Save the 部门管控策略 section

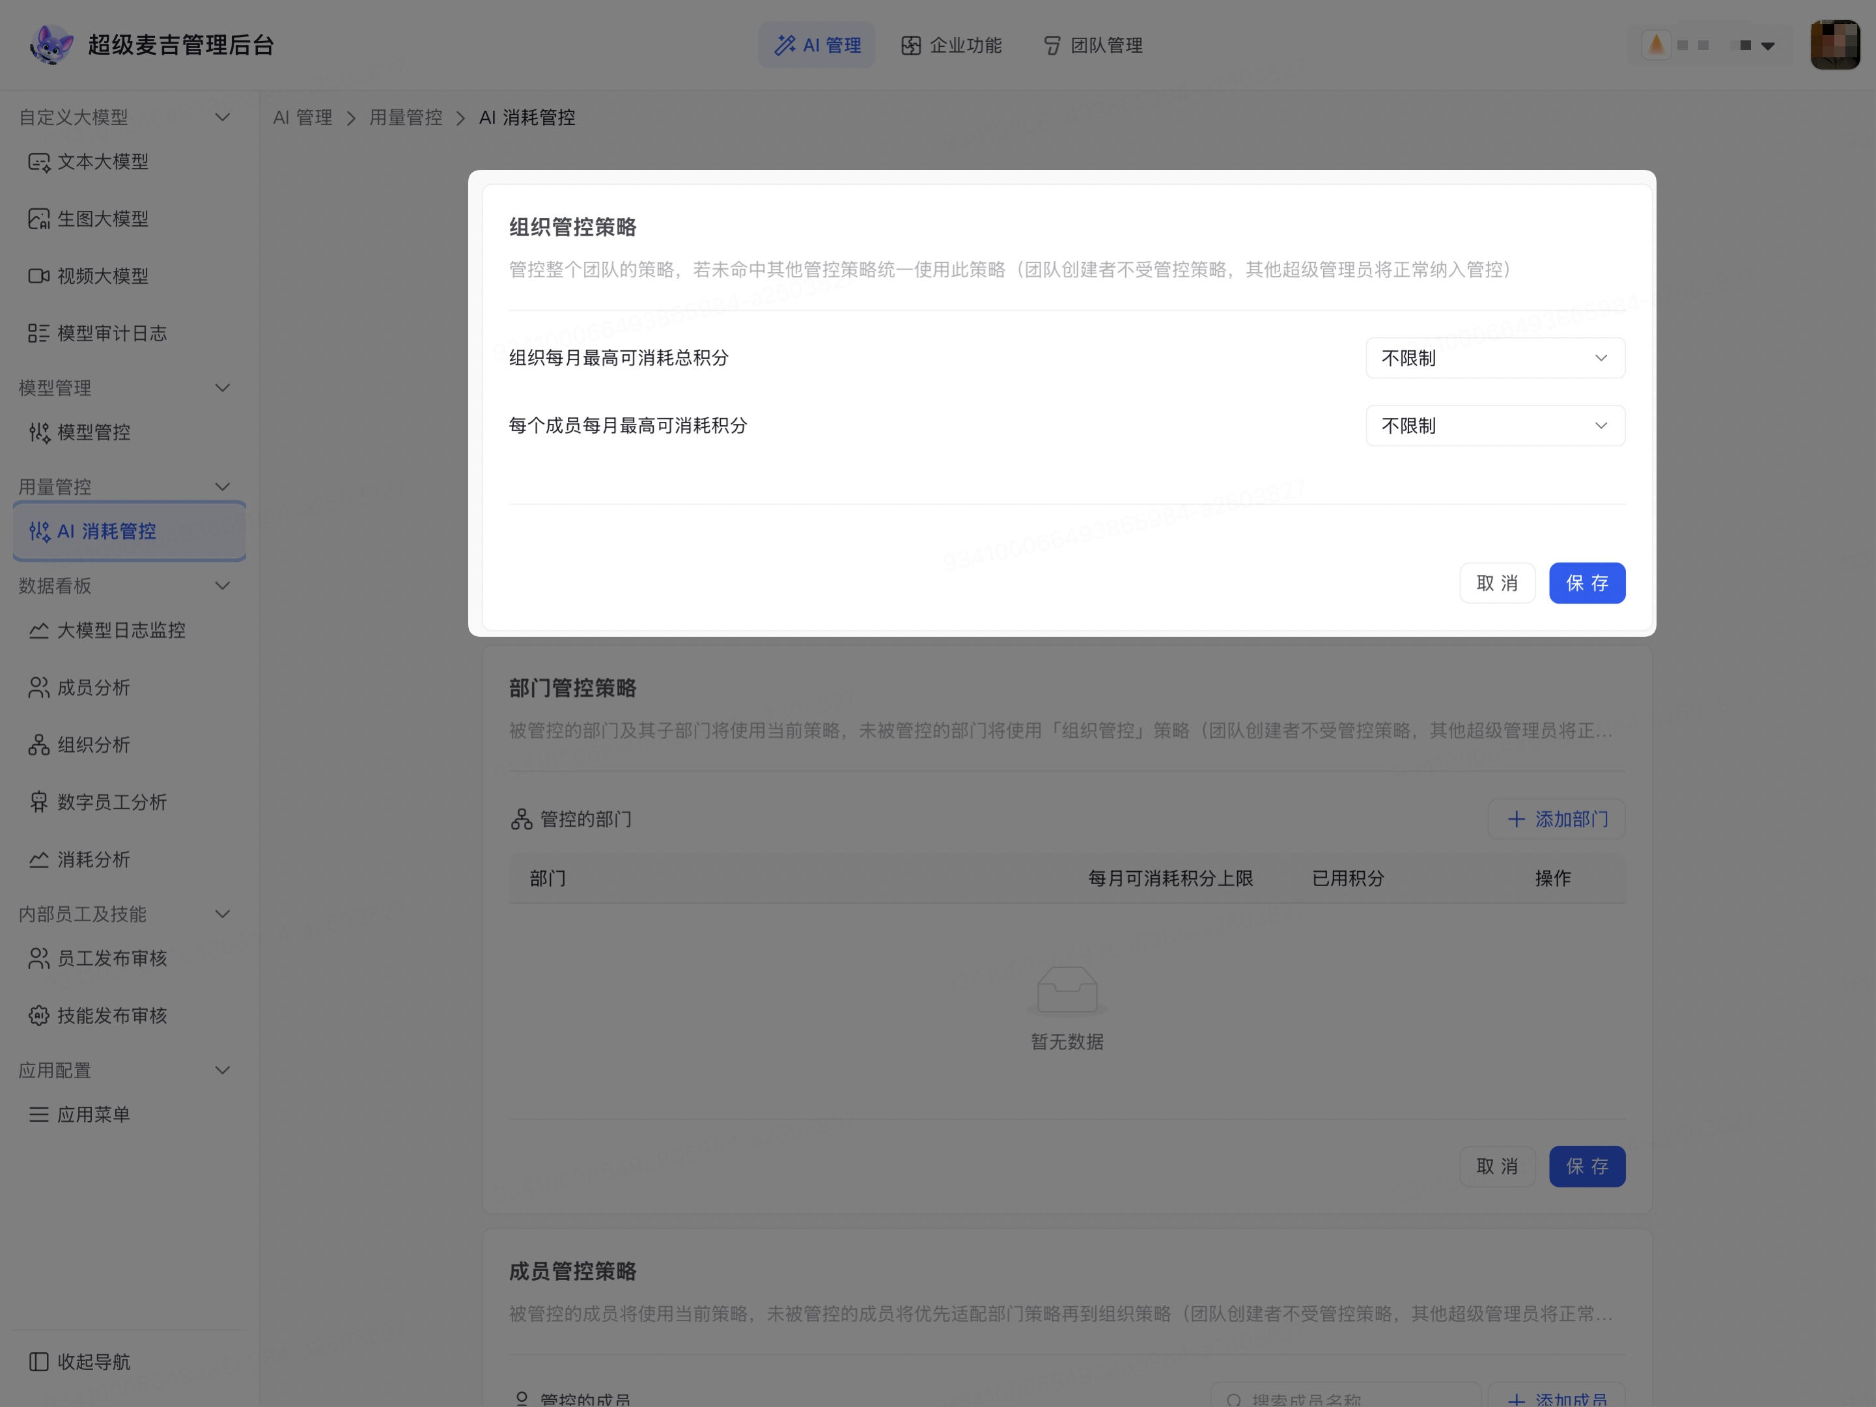pos(1587,1167)
